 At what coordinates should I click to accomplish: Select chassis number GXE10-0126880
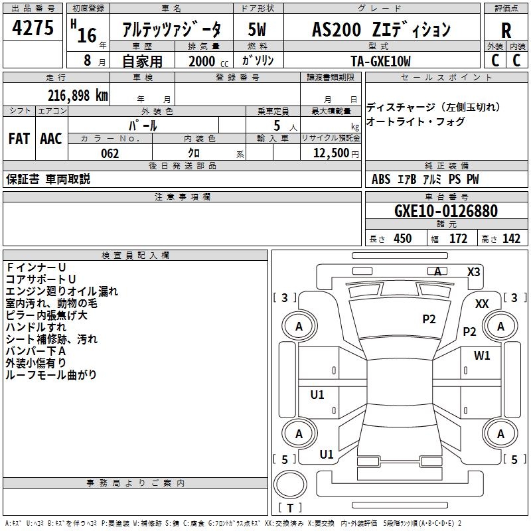click(445, 211)
